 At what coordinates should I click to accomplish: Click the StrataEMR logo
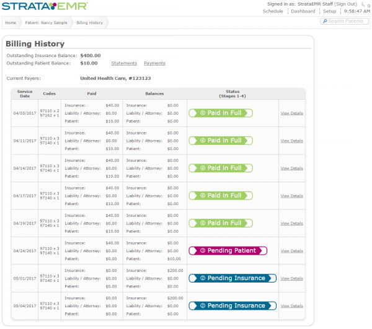45,7
